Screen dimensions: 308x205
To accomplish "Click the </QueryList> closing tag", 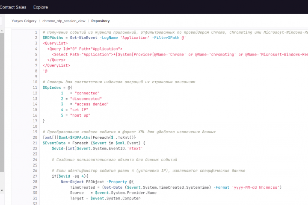I will [x=56, y=65].
